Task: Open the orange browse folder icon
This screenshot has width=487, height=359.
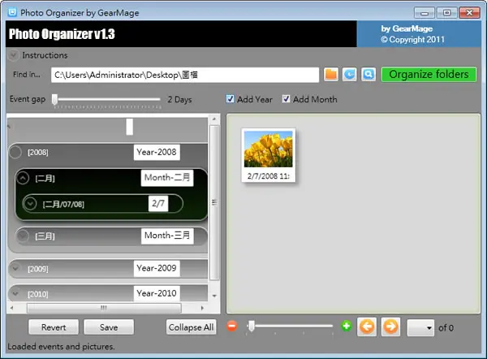Action: [331, 75]
